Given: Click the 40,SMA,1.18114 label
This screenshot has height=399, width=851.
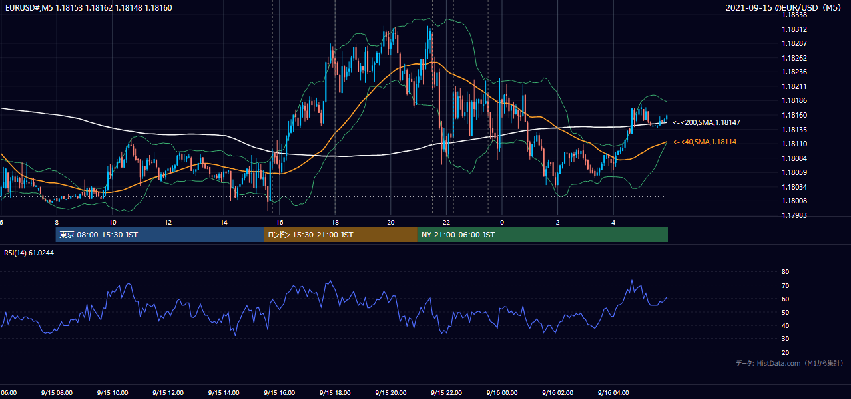Looking at the screenshot, I should click(x=705, y=142).
